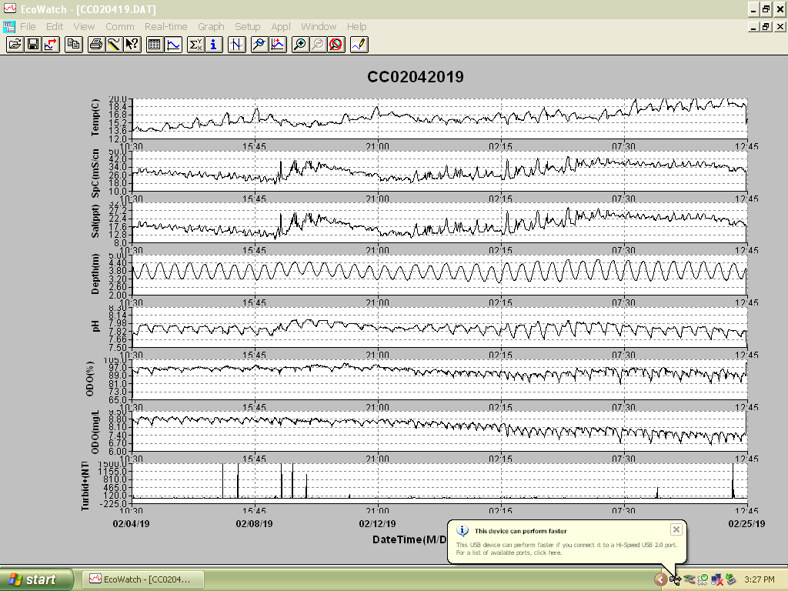Select the pencil graph edit tool

(359, 45)
